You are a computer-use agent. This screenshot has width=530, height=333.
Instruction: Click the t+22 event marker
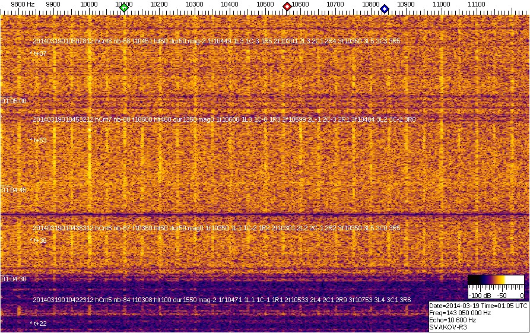[39, 324]
